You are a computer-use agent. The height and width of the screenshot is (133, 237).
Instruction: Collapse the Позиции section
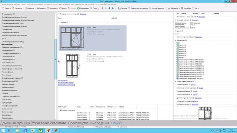point(59,23)
